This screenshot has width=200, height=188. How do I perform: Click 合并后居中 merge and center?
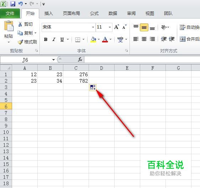[190, 39]
